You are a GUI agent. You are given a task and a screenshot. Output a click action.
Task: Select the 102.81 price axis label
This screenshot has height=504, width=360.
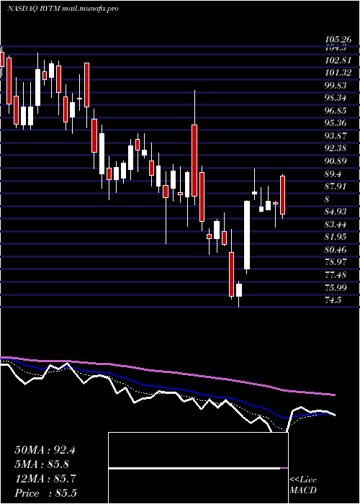[x=337, y=60]
